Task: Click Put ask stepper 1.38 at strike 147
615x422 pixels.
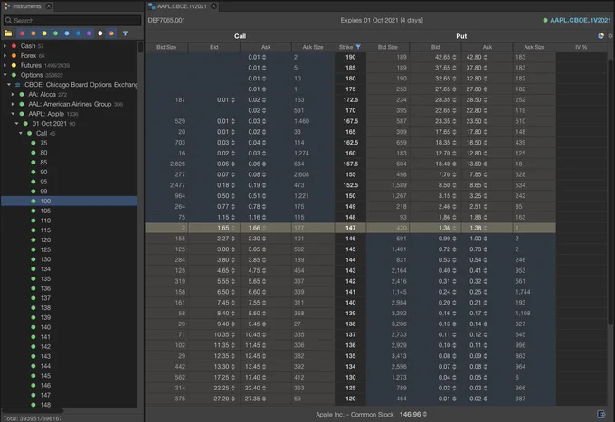Action: tap(485, 228)
